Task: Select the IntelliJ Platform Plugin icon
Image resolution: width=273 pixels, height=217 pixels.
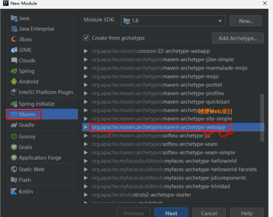Action: pyautogui.click(x=14, y=92)
